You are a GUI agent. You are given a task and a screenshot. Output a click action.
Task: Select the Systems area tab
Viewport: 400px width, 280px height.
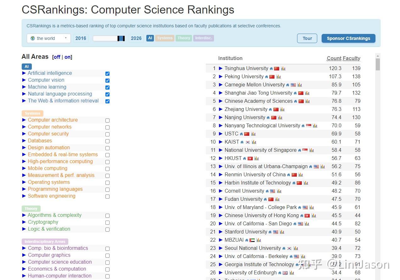tap(165, 38)
